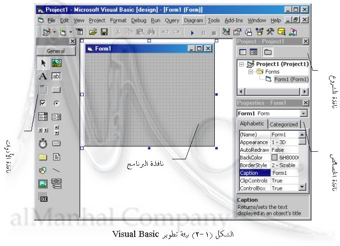340x246 pixels.
Task: Select the DirListBox folder control tool
Action: click(x=43, y=157)
